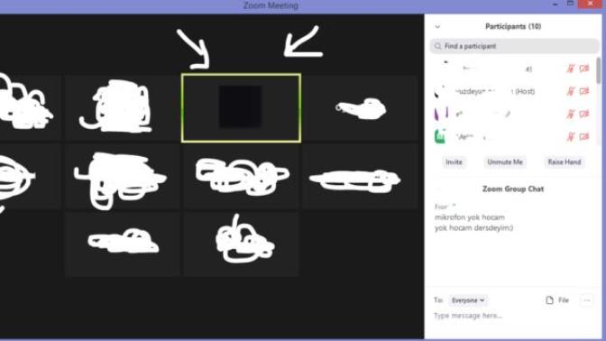
Task: Click the chat message 'mikrofon yok hocam'
Action: point(470,217)
